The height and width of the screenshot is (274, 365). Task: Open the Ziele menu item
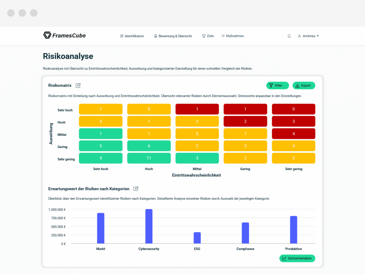point(208,36)
